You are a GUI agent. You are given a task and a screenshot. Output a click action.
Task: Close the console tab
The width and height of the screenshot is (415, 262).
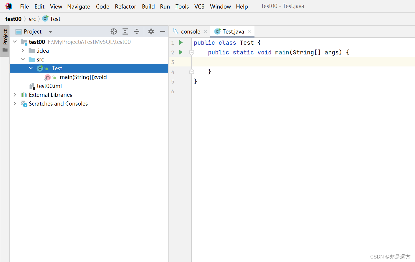[206, 31]
